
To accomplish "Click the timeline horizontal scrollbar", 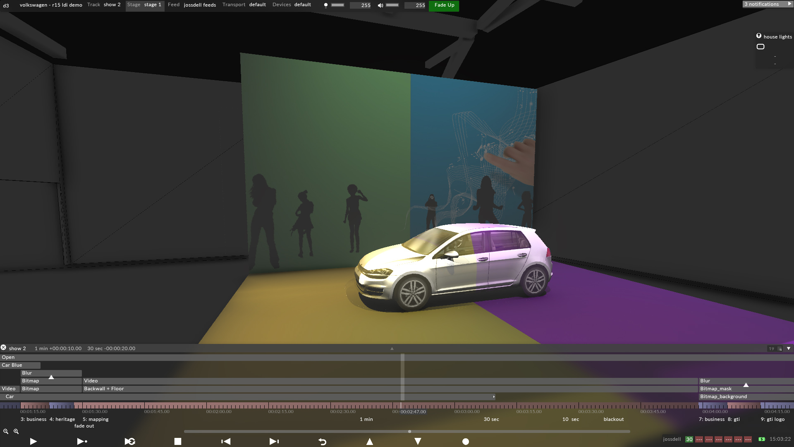I will click(x=407, y=431).
